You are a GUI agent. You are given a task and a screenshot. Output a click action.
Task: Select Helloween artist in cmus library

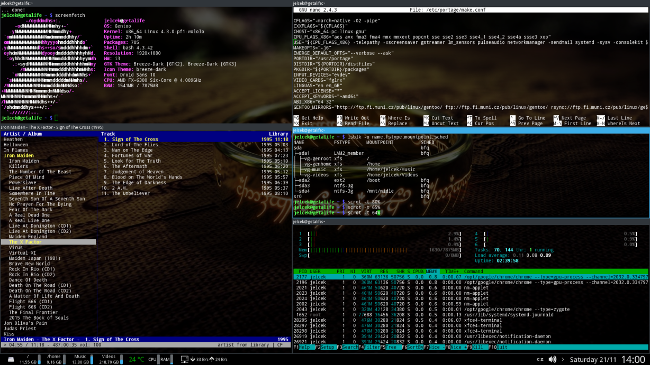pyautogui.click(x=16, y=145)
